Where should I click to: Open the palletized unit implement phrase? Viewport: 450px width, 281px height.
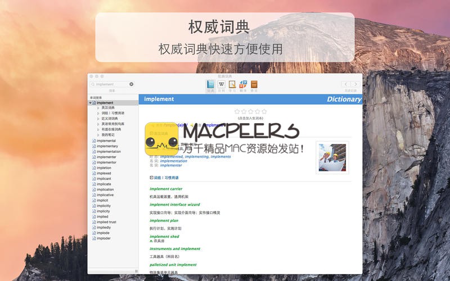[x=173, y=265]
